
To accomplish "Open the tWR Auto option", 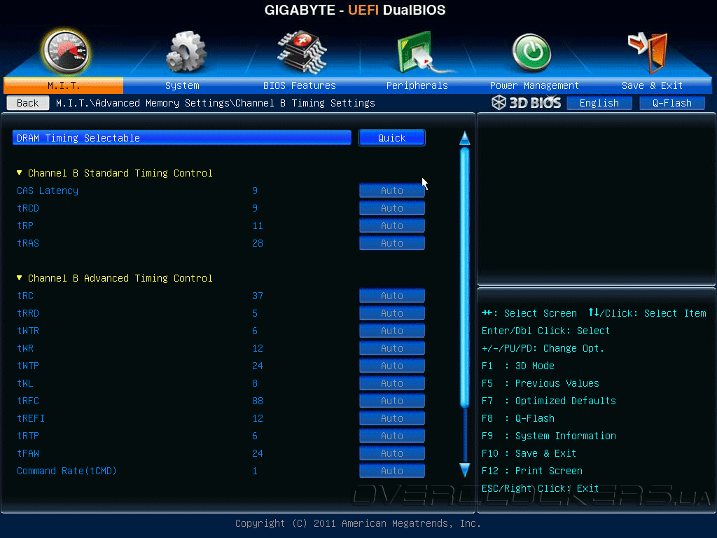I will click(x=392, y=348).
